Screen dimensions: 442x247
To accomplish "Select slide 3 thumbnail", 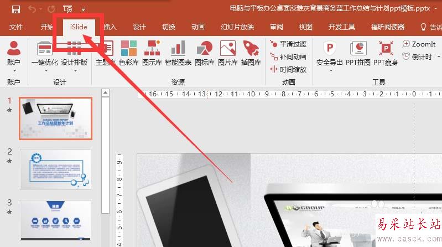I will [55, 220].
